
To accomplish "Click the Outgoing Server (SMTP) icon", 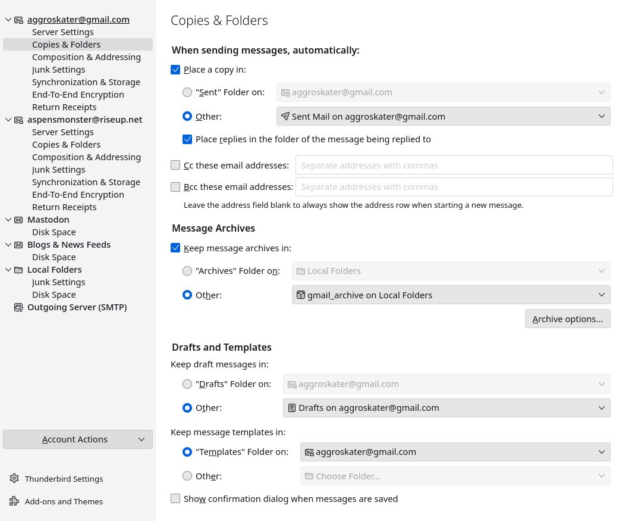I will point(19,307).
